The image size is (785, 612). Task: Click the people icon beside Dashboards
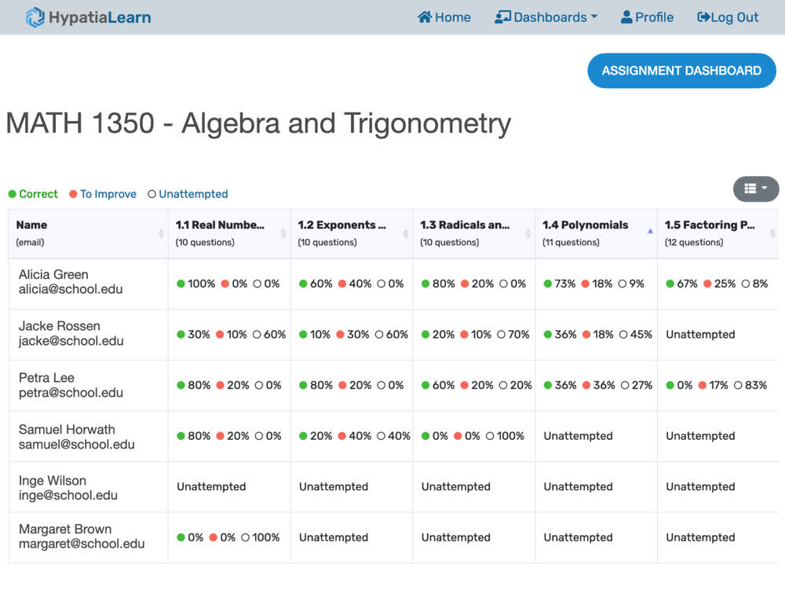[x=502, y=16]
